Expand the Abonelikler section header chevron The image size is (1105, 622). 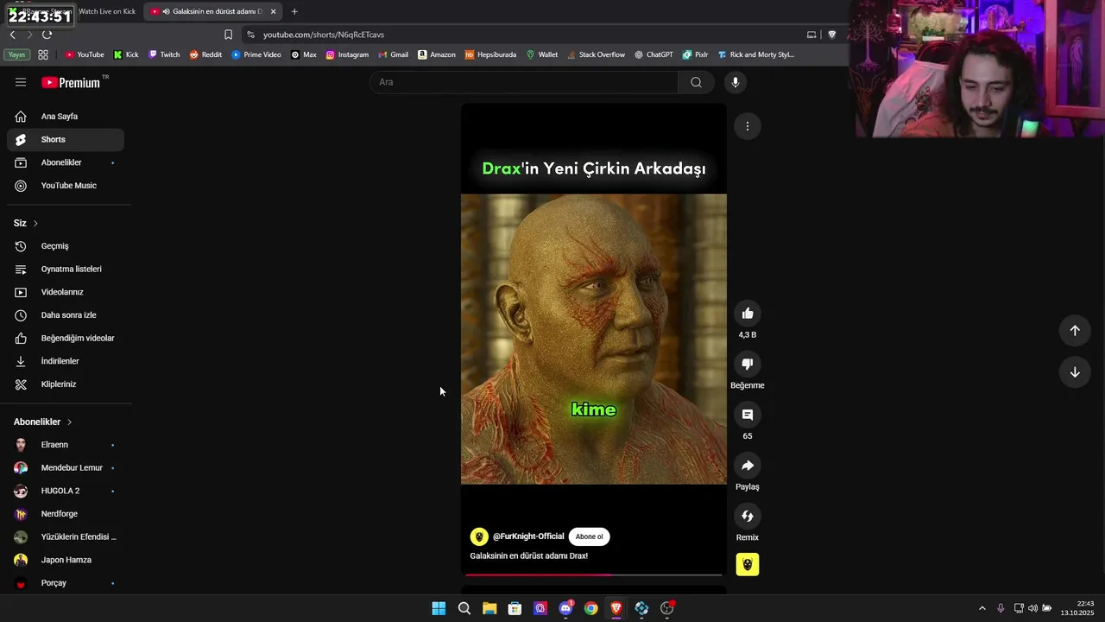(69, 422)
